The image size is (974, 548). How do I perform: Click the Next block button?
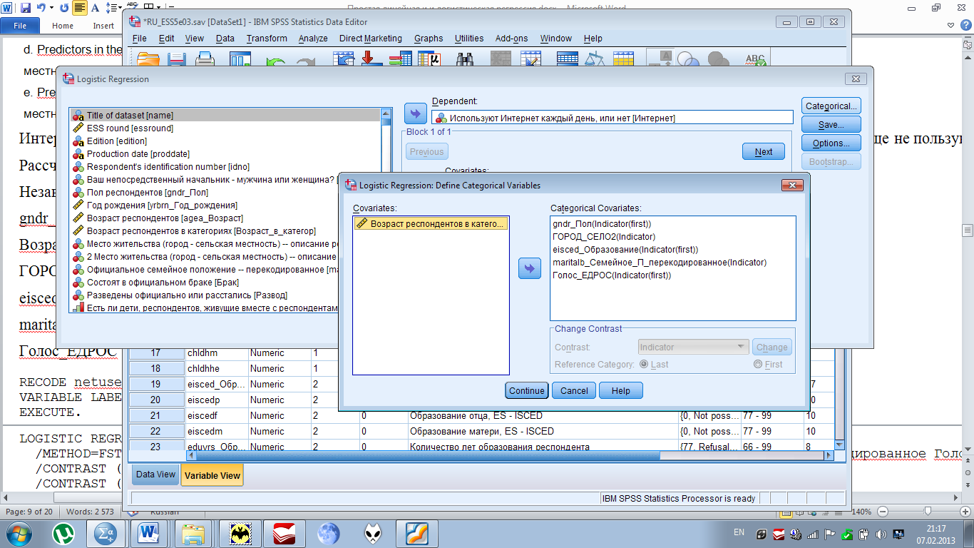764,151
